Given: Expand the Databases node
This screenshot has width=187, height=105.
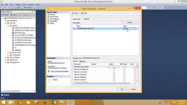Looking at the screenshot, I should click(x=5, y=21).
